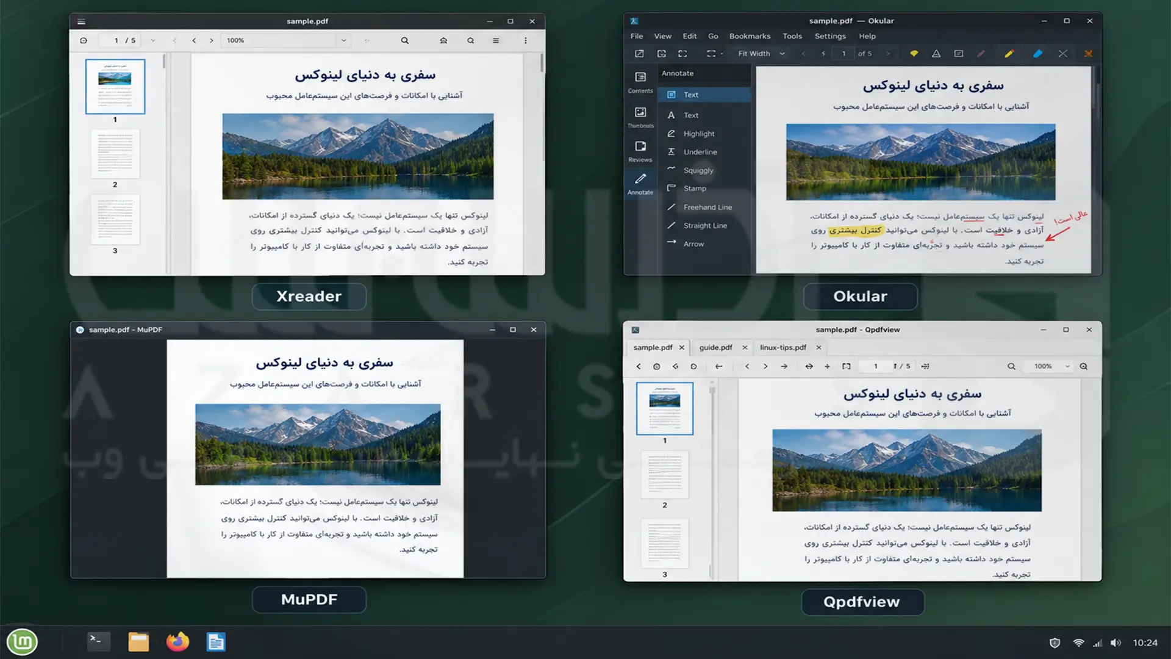The image size is (1171, 659).
Task: Open the three-dot overflow menu in Xreader
Action: tap(526, 40)
